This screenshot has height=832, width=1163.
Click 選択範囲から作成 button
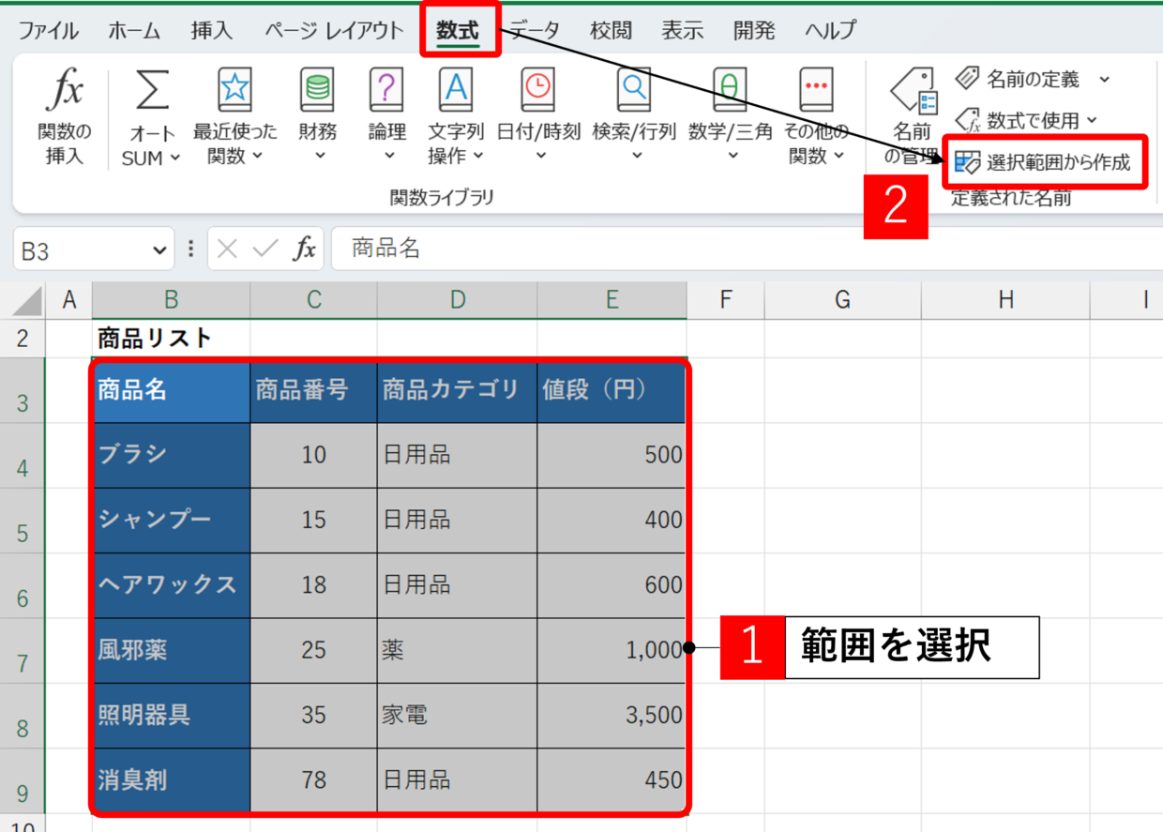(x=1045, y=162)
